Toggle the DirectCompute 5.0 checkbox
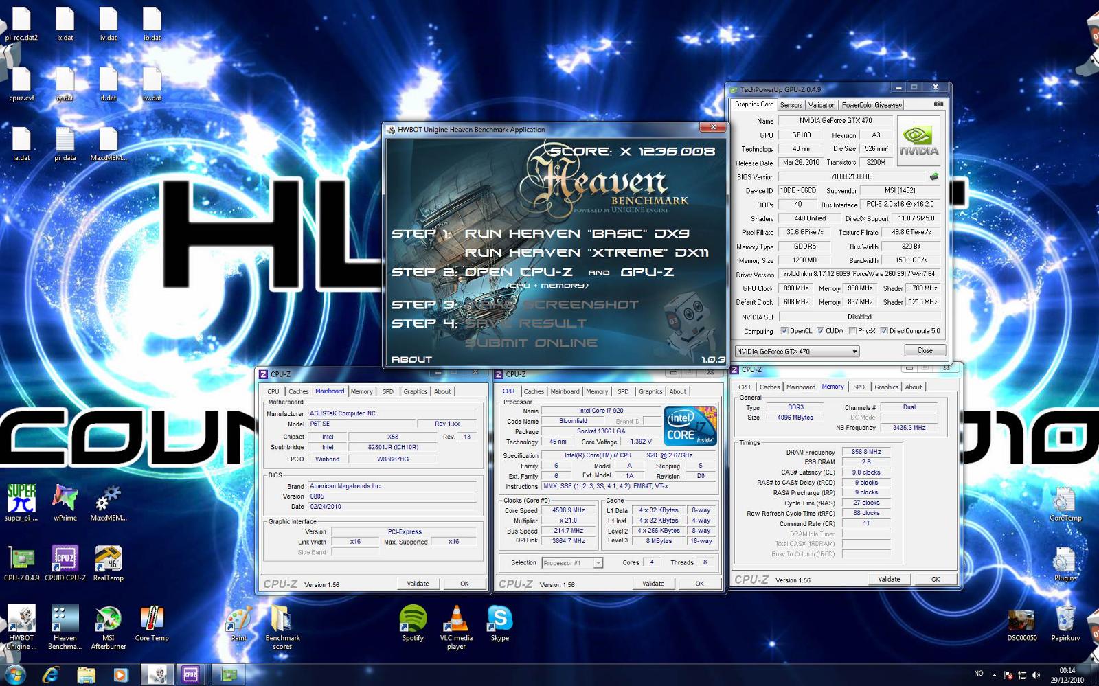The image size is (1099, 686). [884, 331]
